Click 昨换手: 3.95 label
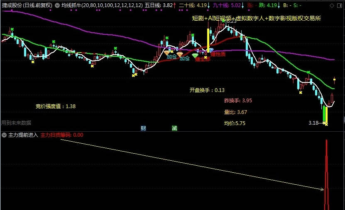Screen dimensions: 345x210 (238, 101)
